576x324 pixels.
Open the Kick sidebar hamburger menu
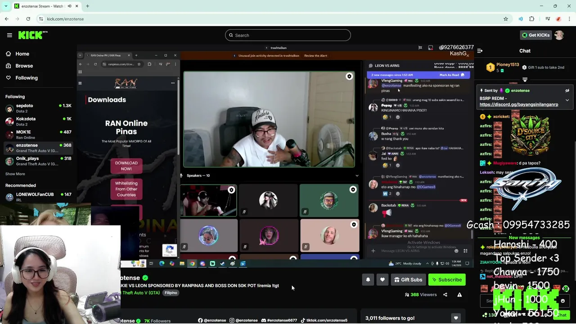(9, 35)
